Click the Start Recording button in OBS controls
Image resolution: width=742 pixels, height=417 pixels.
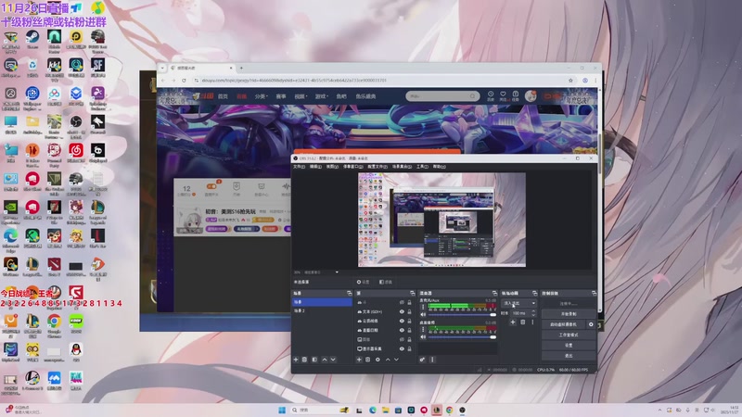point(569,314)
